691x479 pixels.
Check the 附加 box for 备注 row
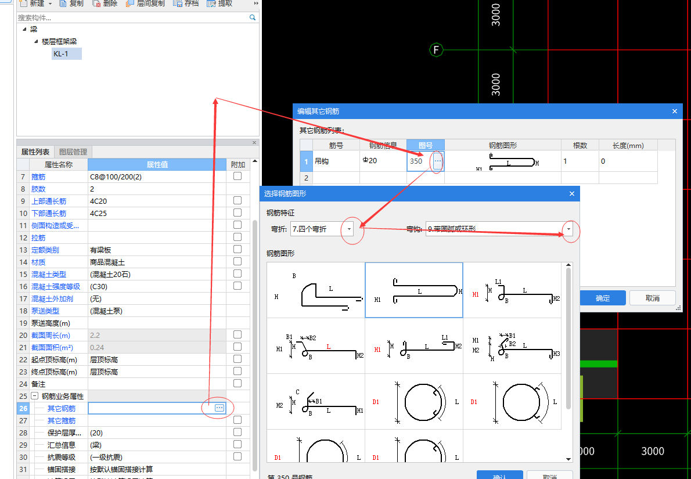(237, 383)
